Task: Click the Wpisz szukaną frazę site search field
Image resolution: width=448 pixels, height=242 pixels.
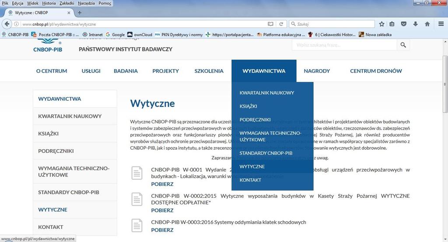Action: [344, 45]
